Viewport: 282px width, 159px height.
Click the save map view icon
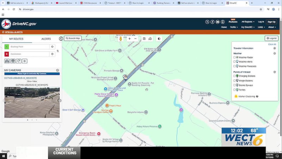pos(144,39)
